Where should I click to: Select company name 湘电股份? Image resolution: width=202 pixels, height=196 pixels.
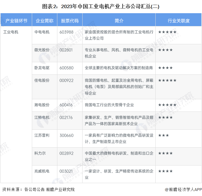click(42, 105)
